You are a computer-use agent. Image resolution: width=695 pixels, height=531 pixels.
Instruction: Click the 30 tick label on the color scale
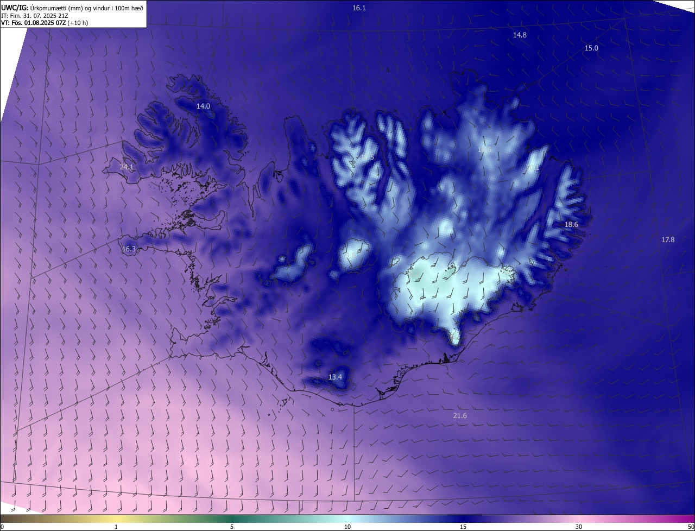[x=579, y=527]
